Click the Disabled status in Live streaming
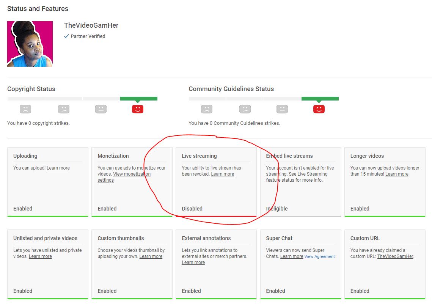Screen dimensions: 432x308 [192, 209]
